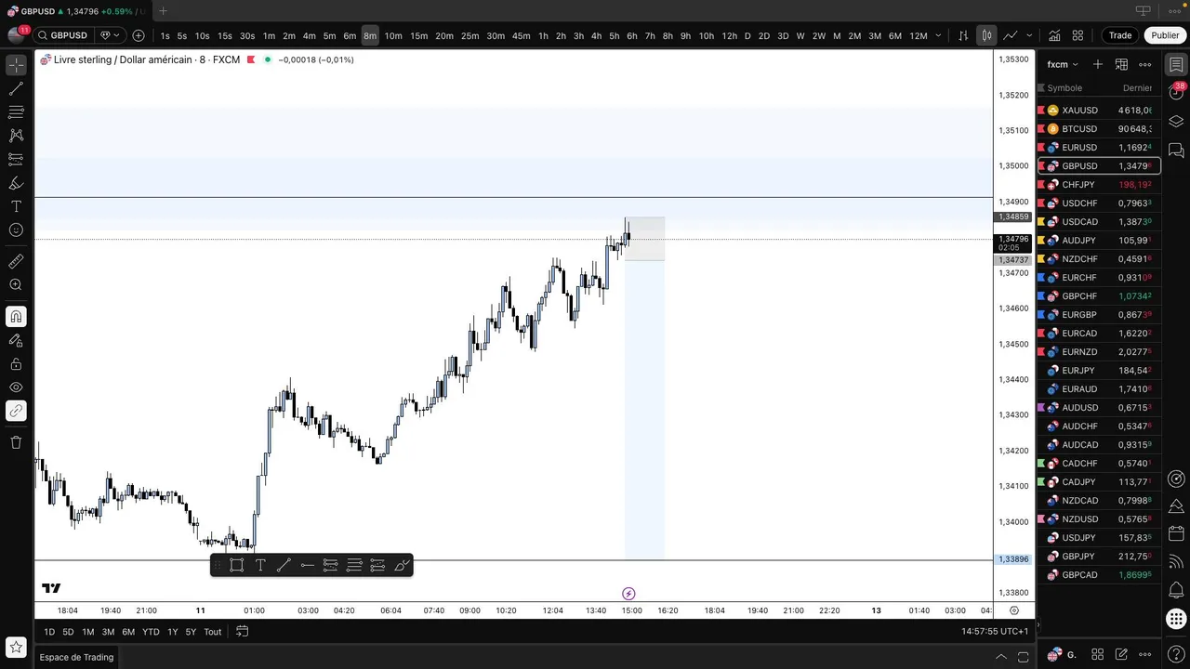Set chart range to Tout
1190x669 pixels.
tap(213, 632)
